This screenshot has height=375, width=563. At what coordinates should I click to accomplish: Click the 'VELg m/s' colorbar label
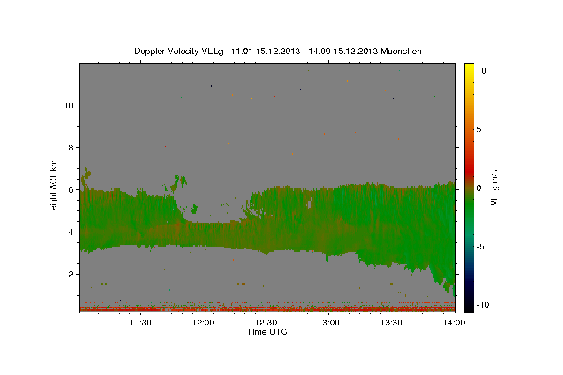(x=495, y=187)
